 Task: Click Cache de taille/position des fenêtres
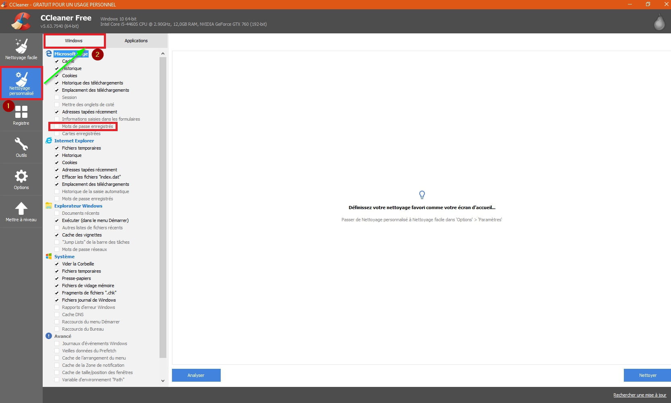click(97, 372)
